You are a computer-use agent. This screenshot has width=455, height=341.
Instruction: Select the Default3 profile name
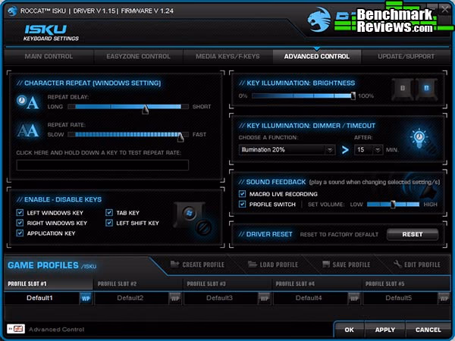[x=219, y=298]
